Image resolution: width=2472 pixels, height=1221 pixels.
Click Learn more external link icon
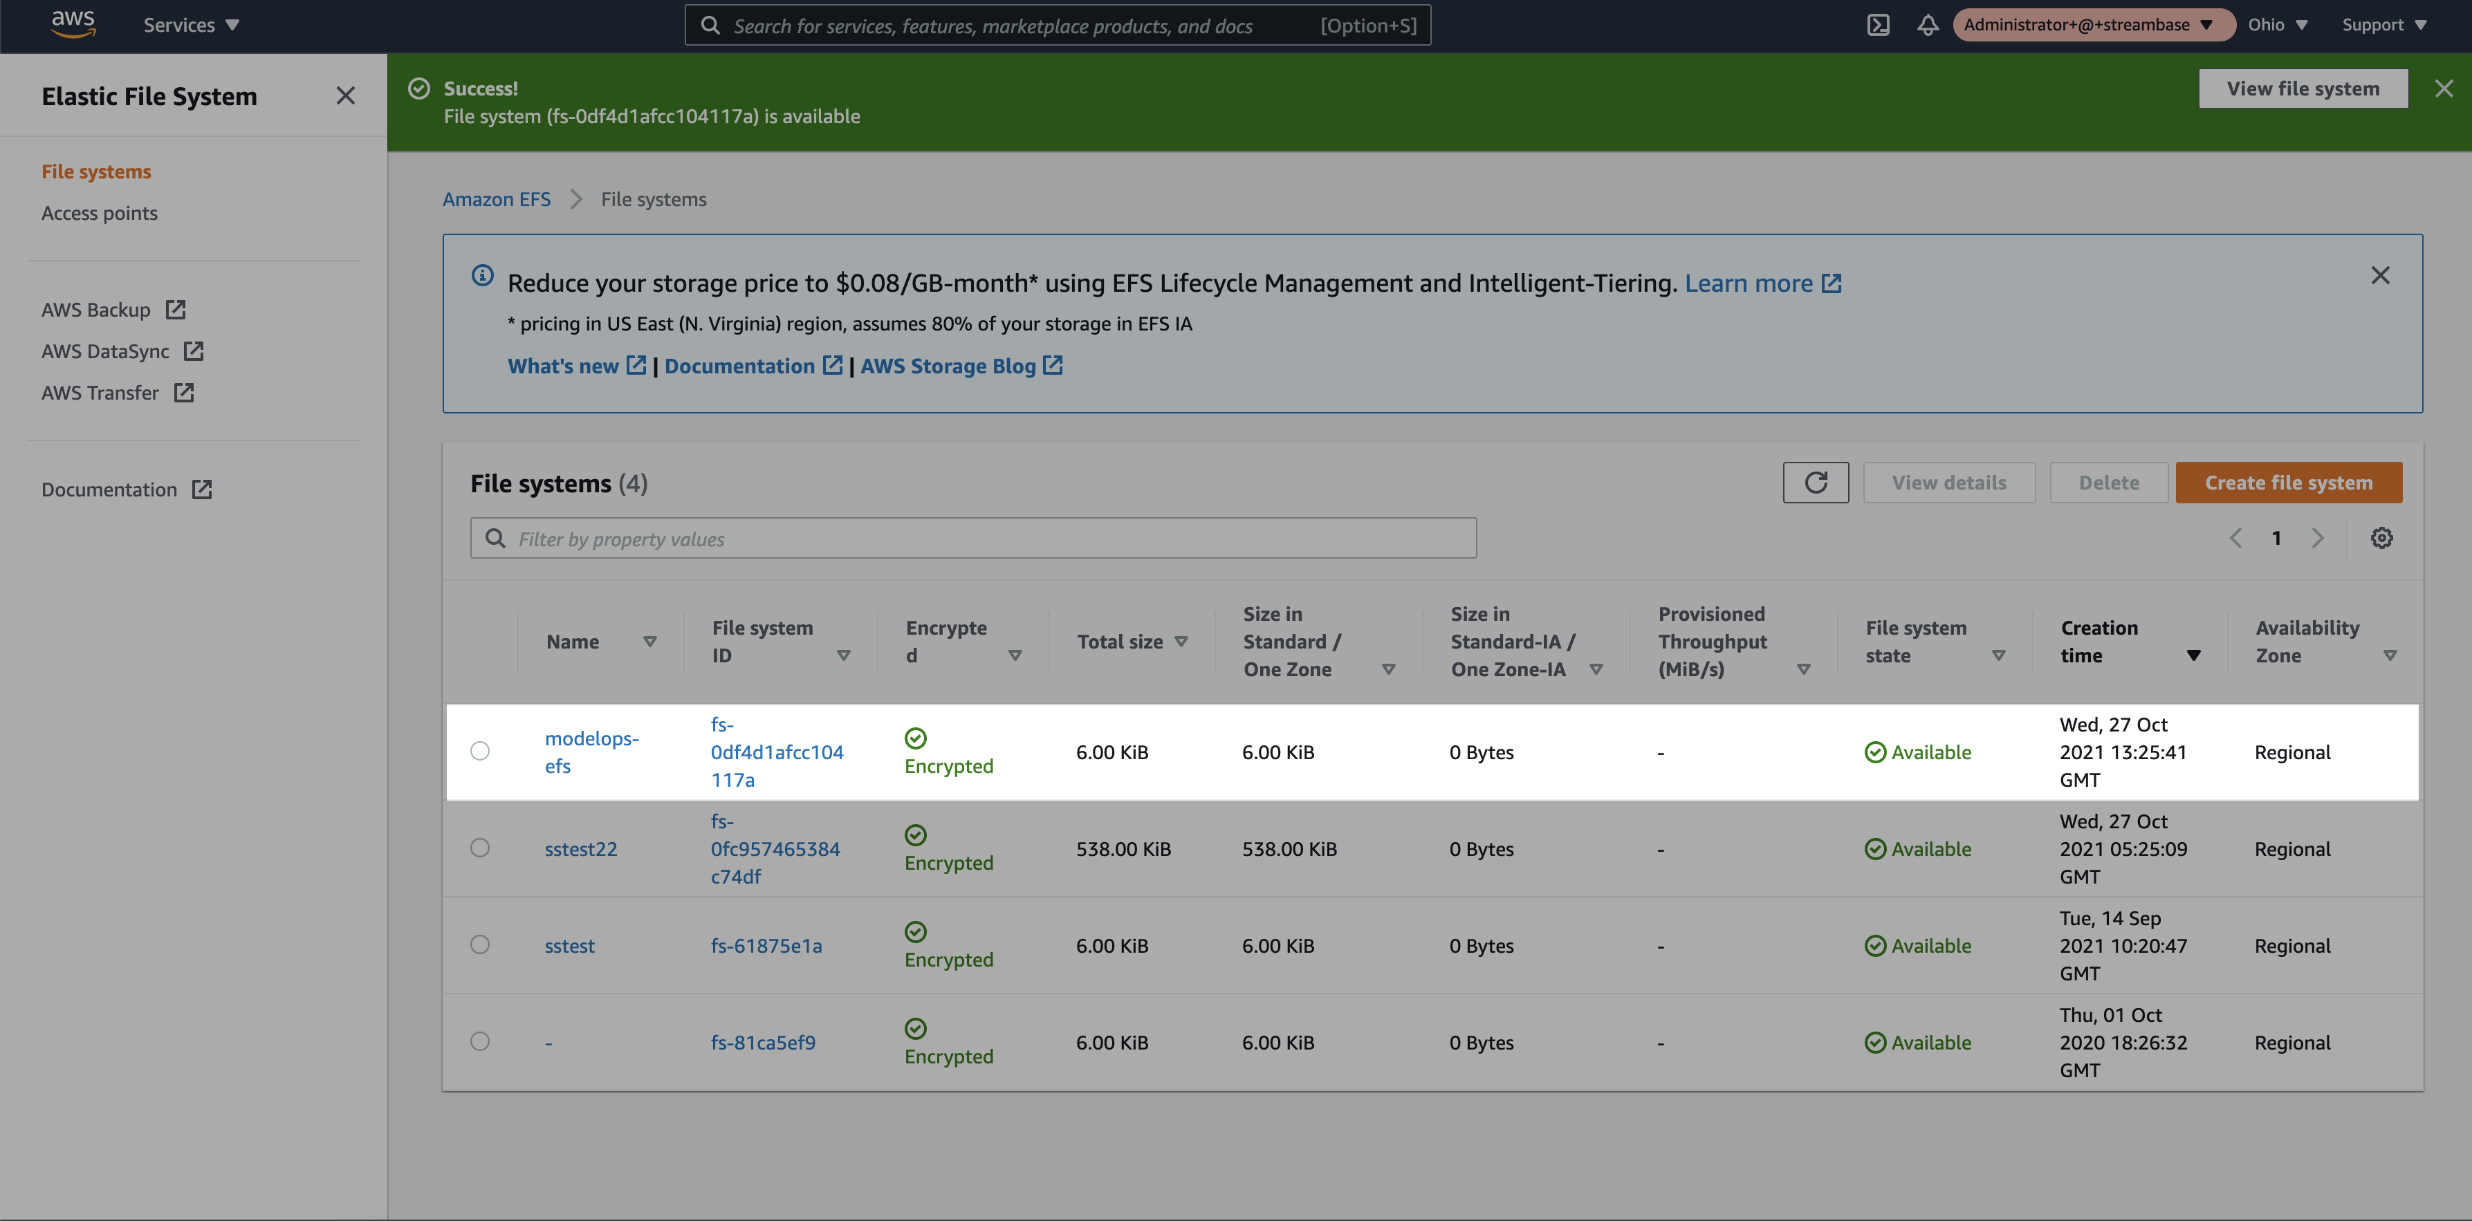tap(1831, 283)
